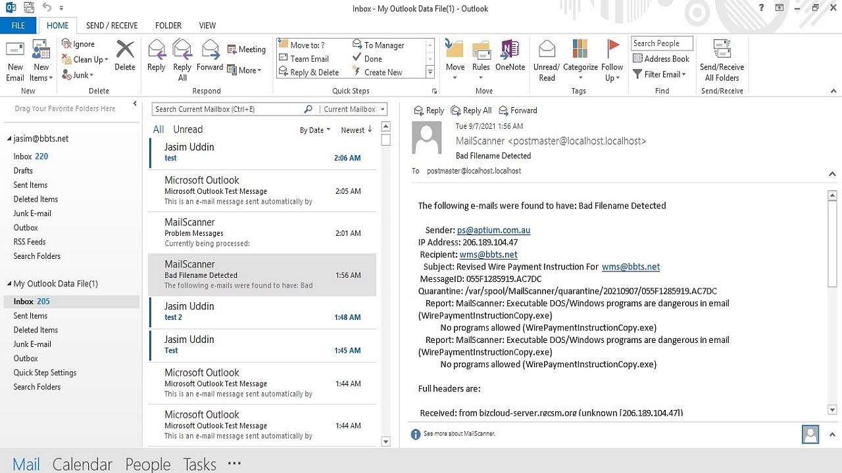This screenshot has height=473, width=842.
Task: Collapse My Outlook Data File(1) tree
Action: tap(9, 284)
